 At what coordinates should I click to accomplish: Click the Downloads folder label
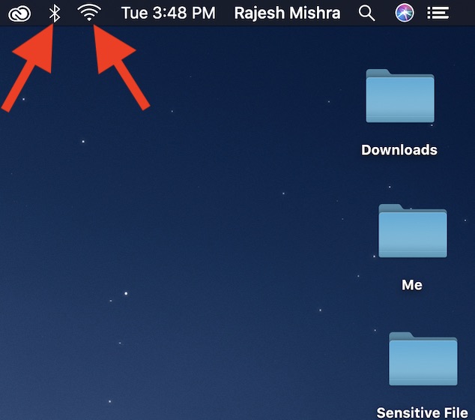click(399, 150)
